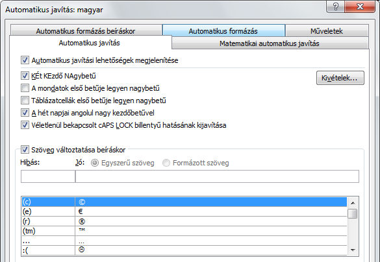Enable Táblázatcellák első betűje legyen nagybetű

(25, 101)
